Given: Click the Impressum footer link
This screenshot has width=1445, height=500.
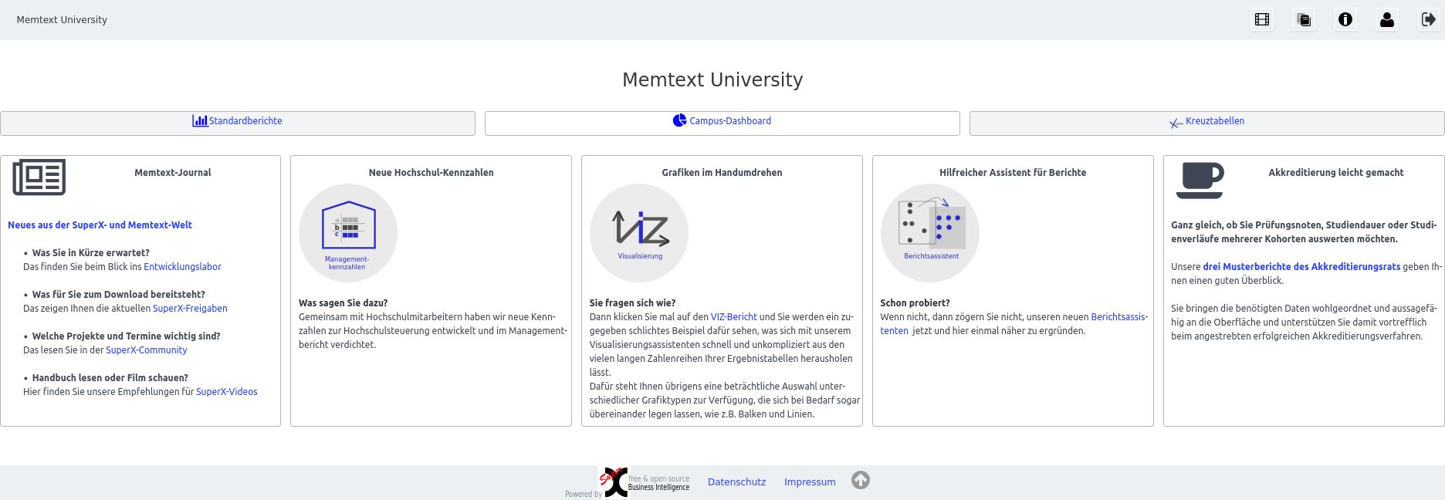Looking at the screenshot, I should tap(810, 482).
